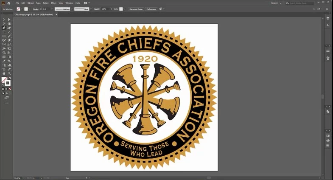Open workspace switcher dropdown
Image resolution: width=333 pixels, height=180 pixels.
click(87, 3)
